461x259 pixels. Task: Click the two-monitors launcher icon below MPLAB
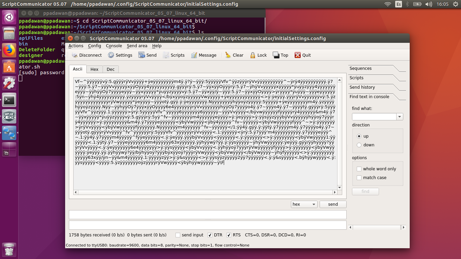click(x=9, y=133)
